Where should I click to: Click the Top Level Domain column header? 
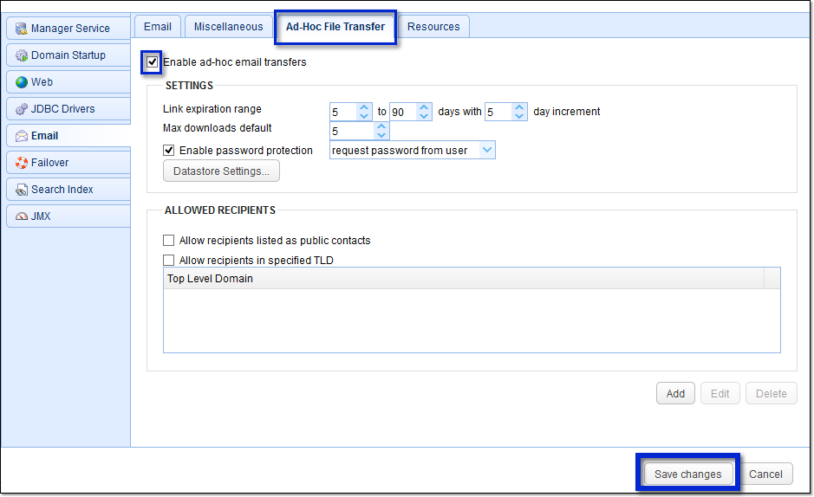tap(464, 279)
